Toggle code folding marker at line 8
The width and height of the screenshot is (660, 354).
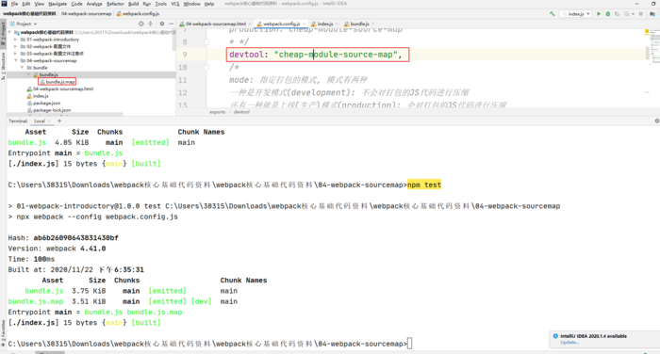coord(206,41)
